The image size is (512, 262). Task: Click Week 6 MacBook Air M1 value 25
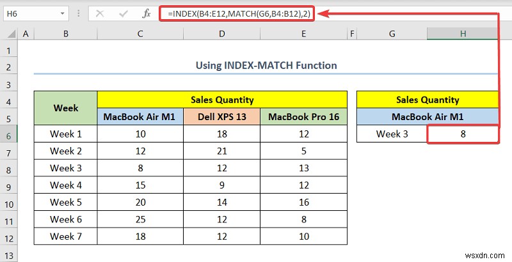coord(140,219)
